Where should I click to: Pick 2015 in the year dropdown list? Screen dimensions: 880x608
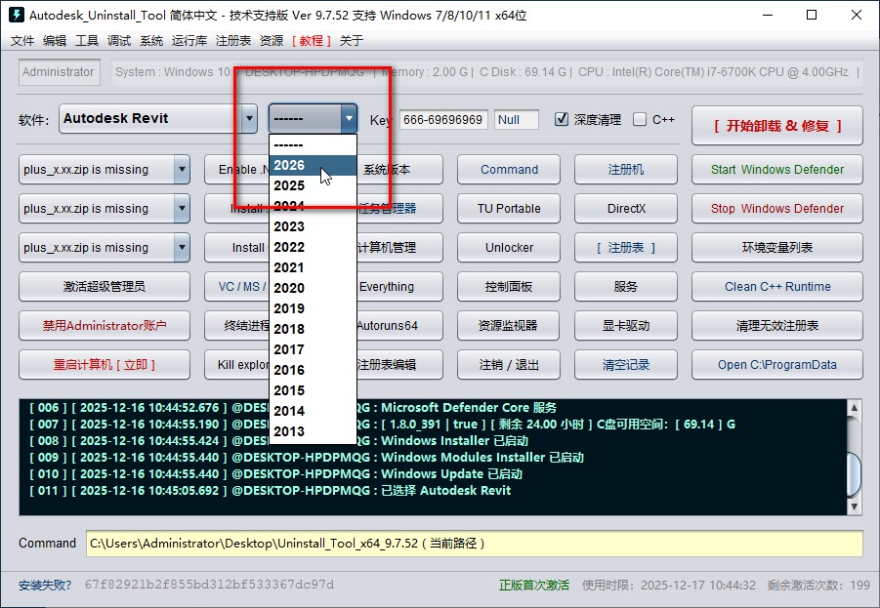(x=313, y=390)
